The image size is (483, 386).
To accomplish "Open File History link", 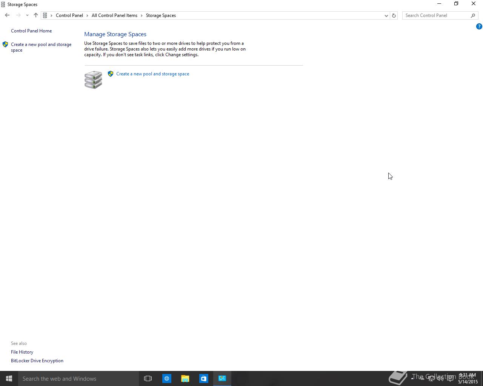I will [x=22, y=352].
